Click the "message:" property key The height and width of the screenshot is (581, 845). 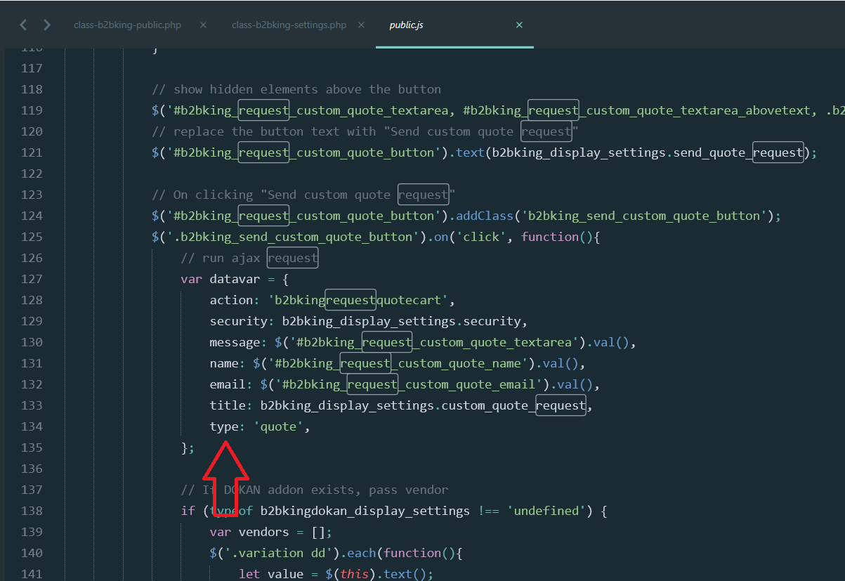point(239,342)
